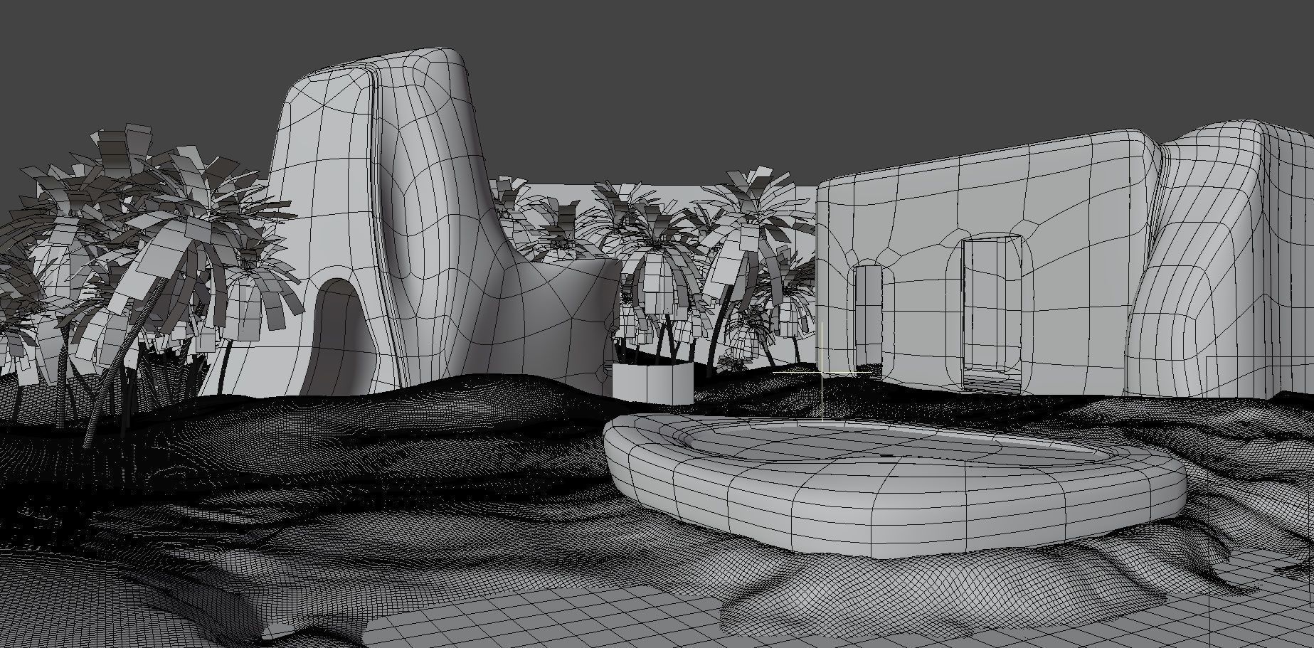Select the oval pool basin mesh
This screenshot has width=1314, height=648.
(x=895, y=487)
